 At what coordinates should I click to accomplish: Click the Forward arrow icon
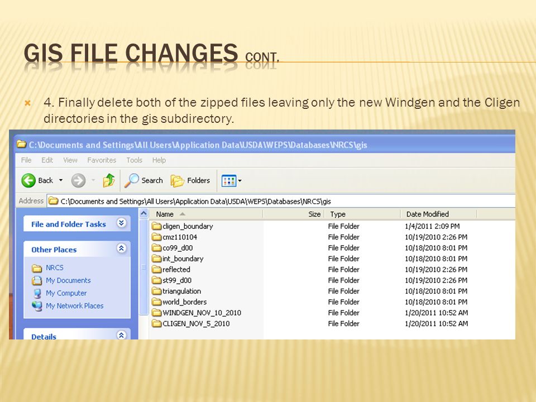78,180
